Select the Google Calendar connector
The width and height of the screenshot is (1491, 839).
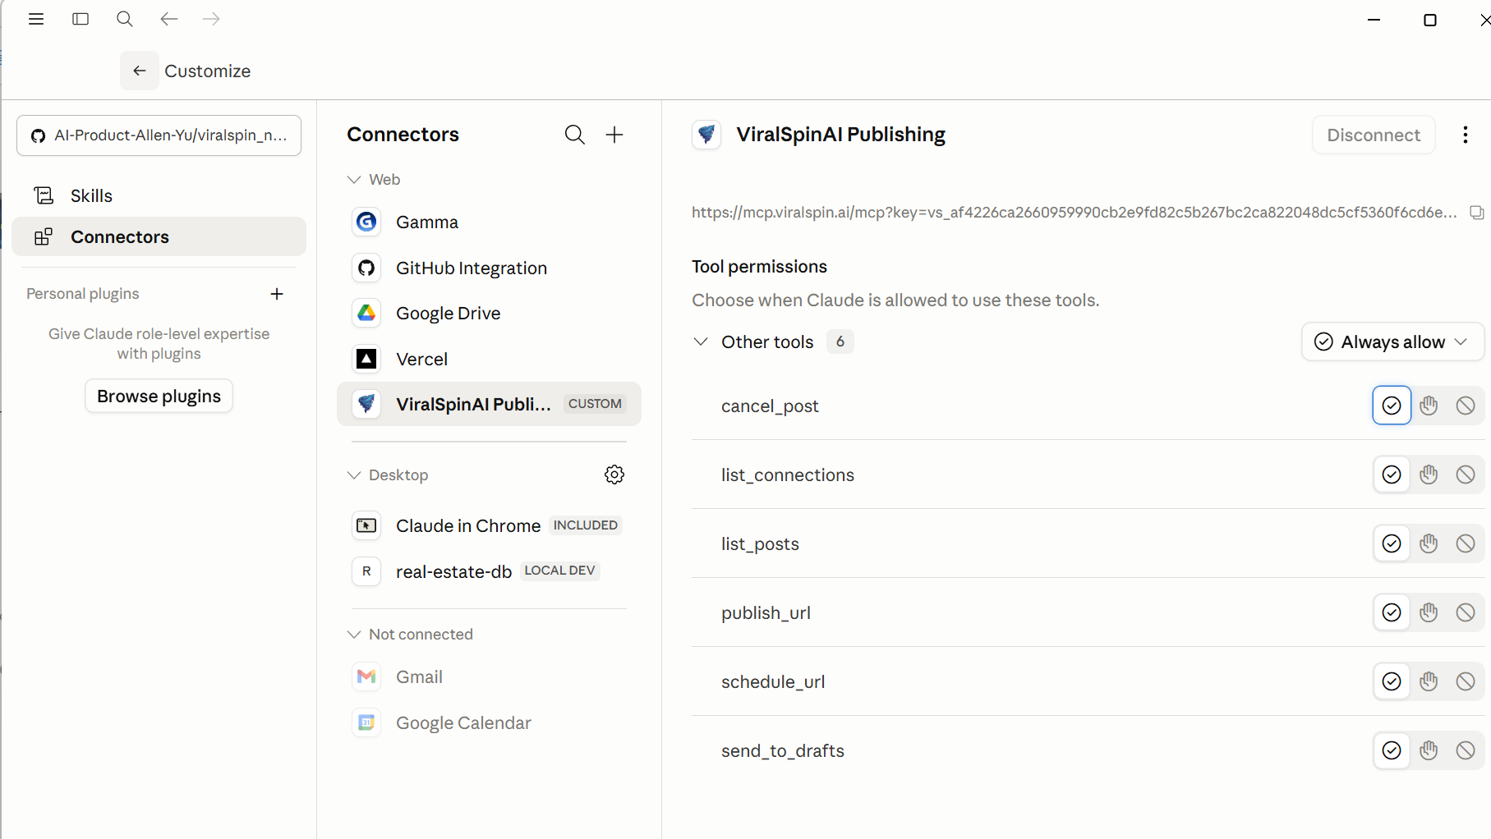tap(489, 722)
